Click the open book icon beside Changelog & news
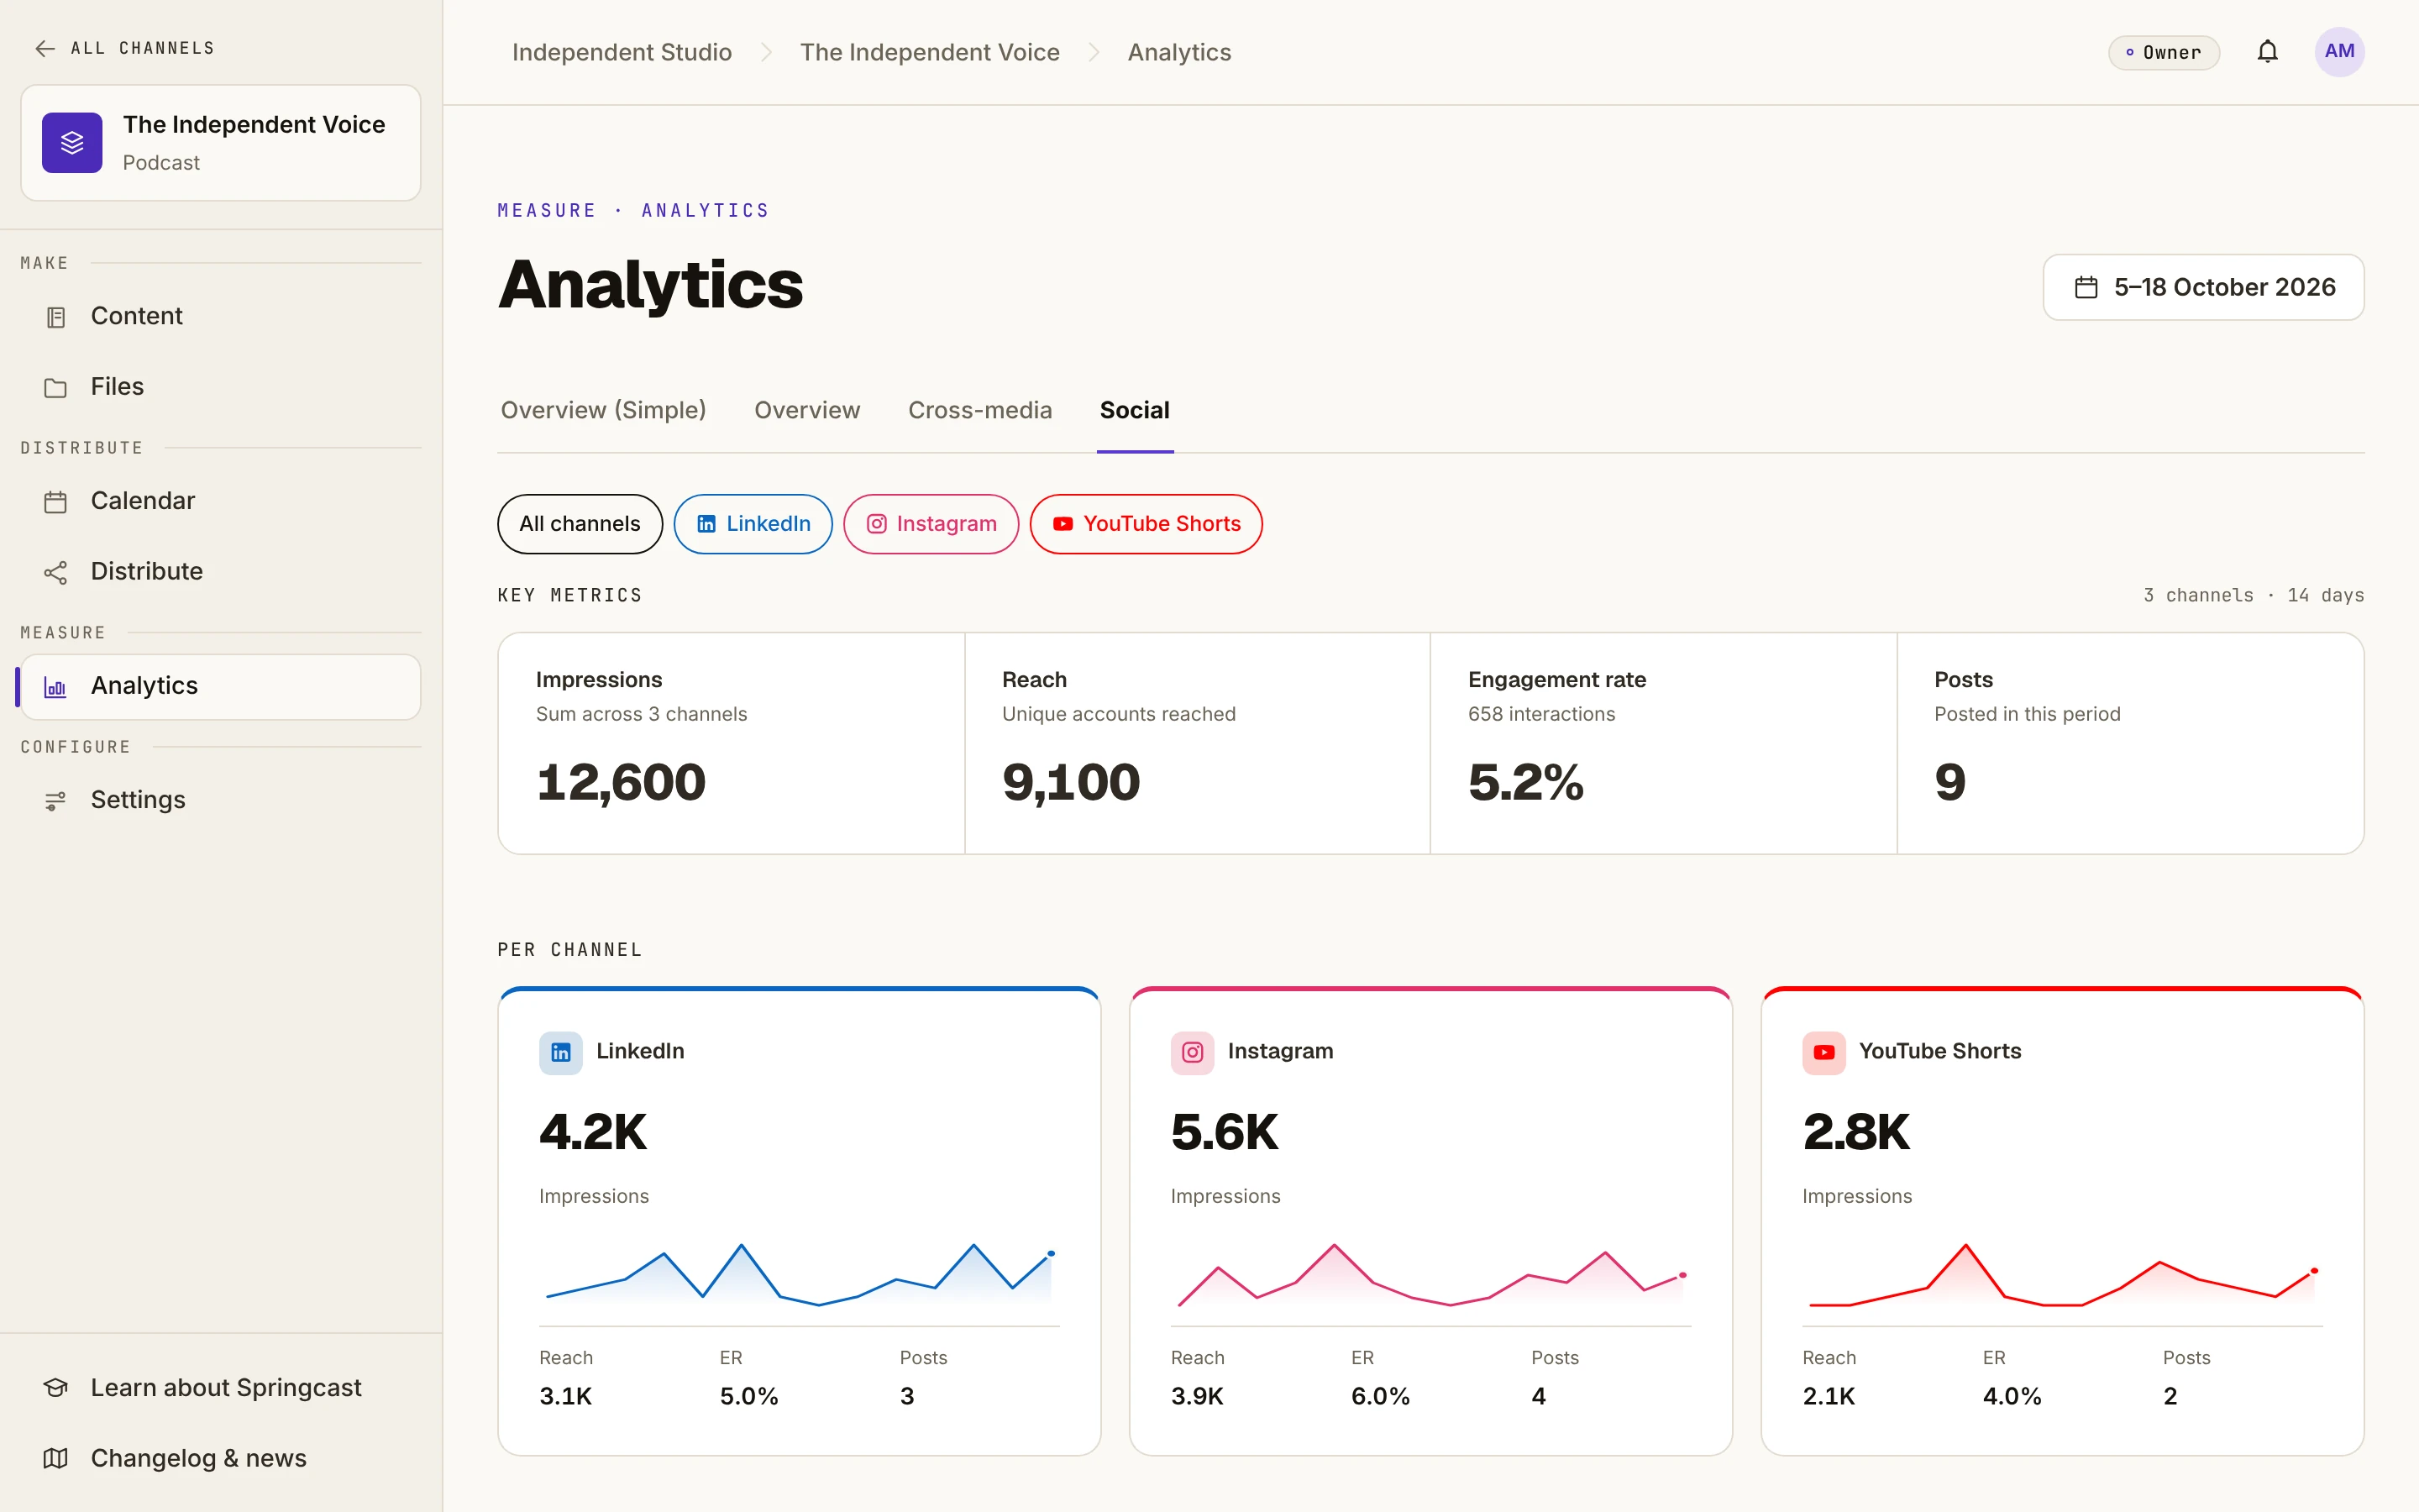This screenshot has height=1512, width=2419. coord(56,1459)
